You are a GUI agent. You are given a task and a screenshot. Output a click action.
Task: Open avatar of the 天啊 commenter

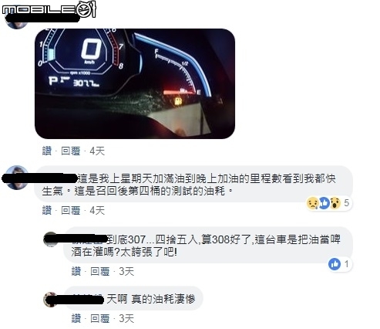coord(51,300)
